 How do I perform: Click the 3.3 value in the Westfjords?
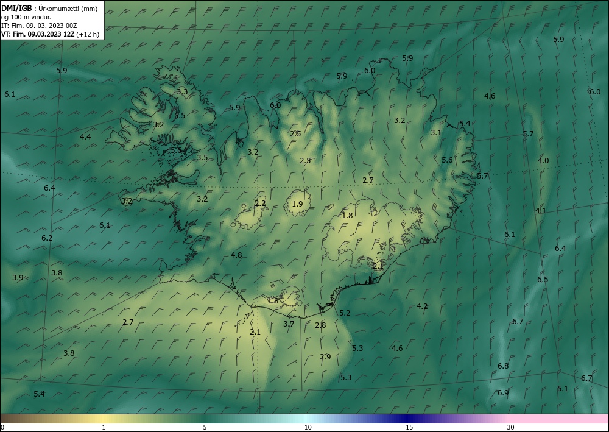[x=182, y=92]
